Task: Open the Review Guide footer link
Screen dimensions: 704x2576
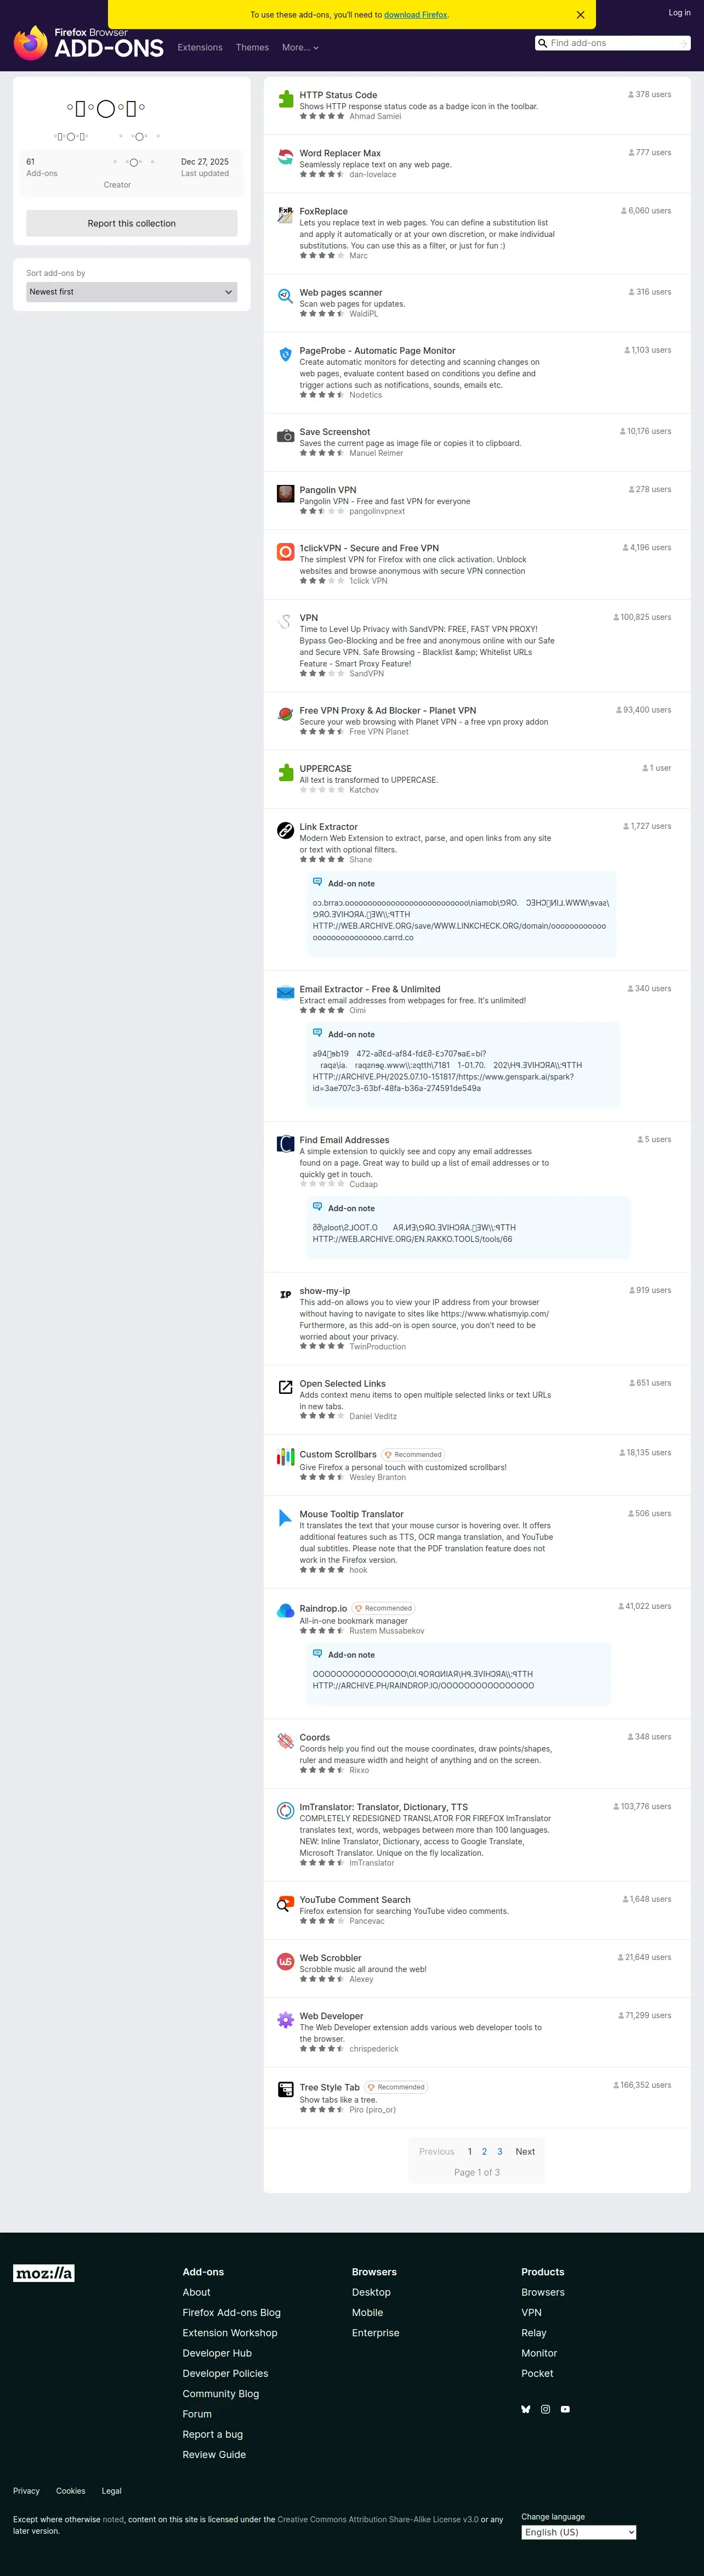Action: (214, 2454)
